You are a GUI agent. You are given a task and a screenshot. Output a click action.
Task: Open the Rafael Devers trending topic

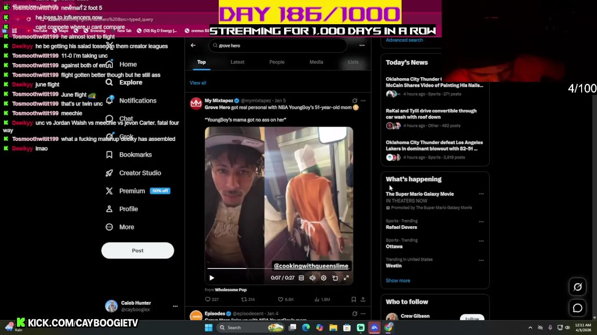(401, 227)
